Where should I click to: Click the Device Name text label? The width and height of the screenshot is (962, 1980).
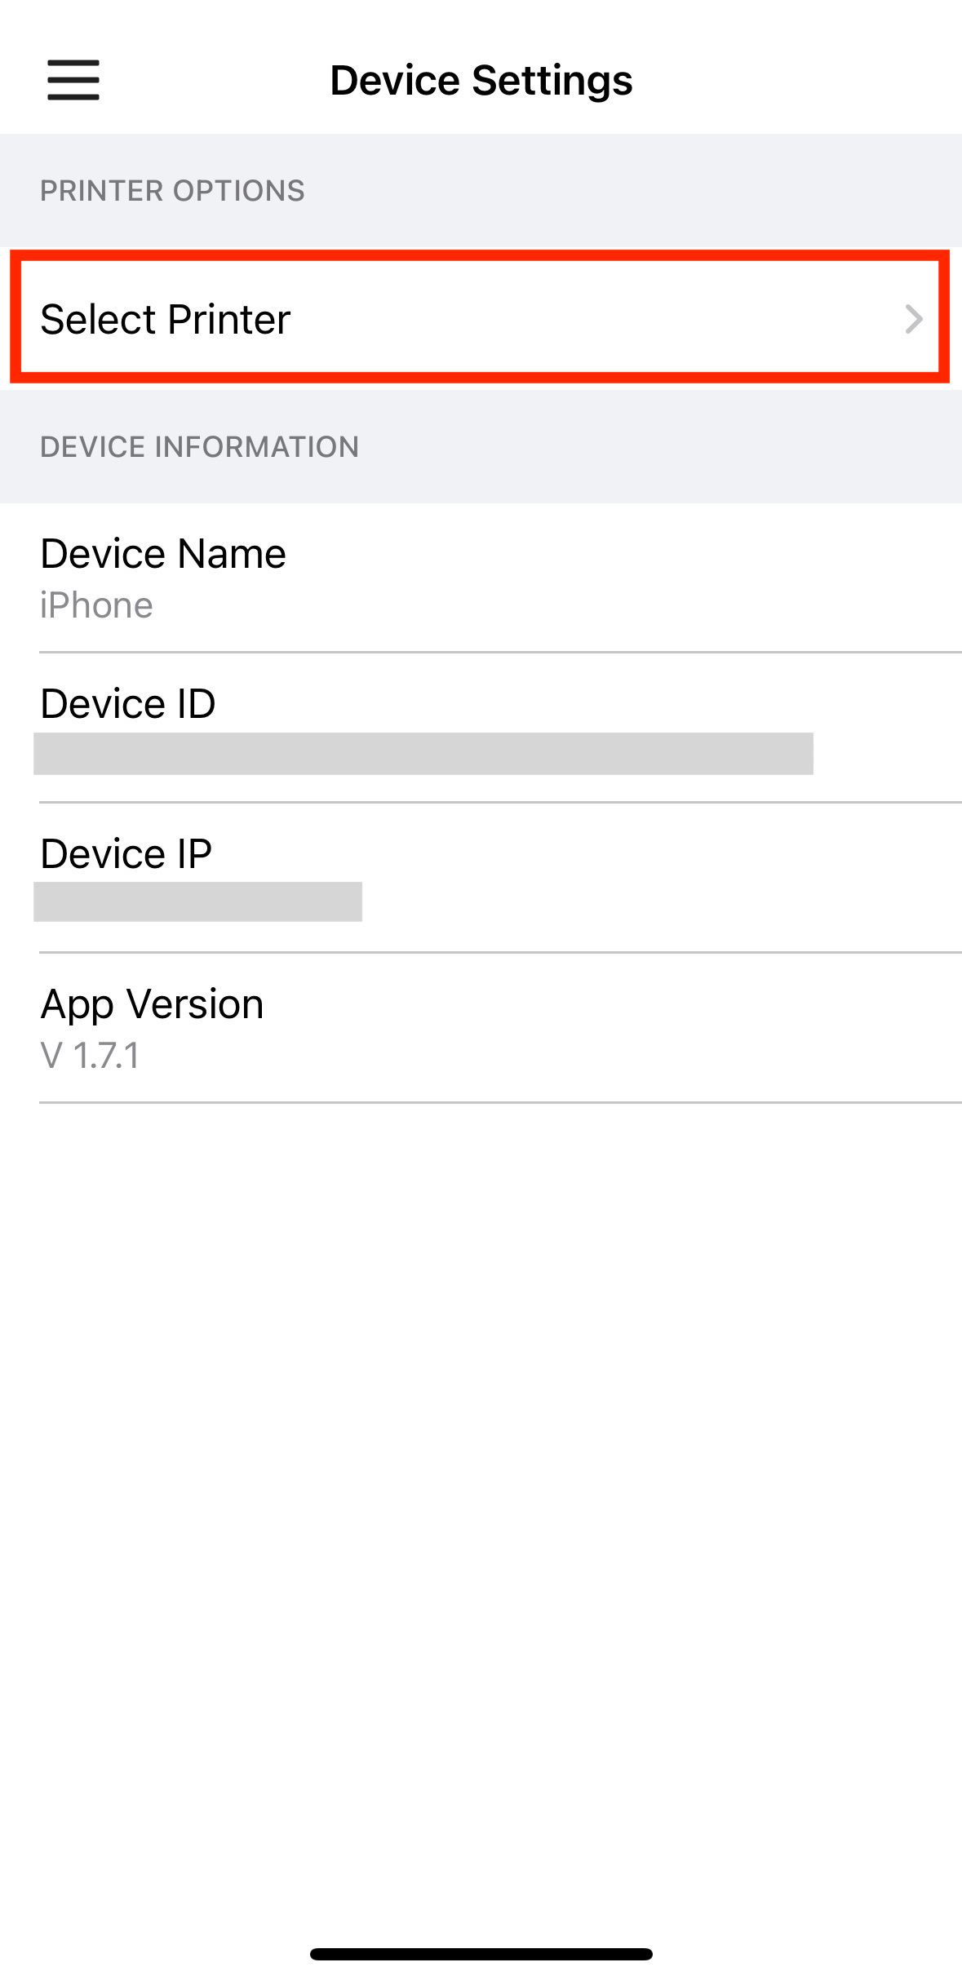pyautogui.click(x=163, y=554)
